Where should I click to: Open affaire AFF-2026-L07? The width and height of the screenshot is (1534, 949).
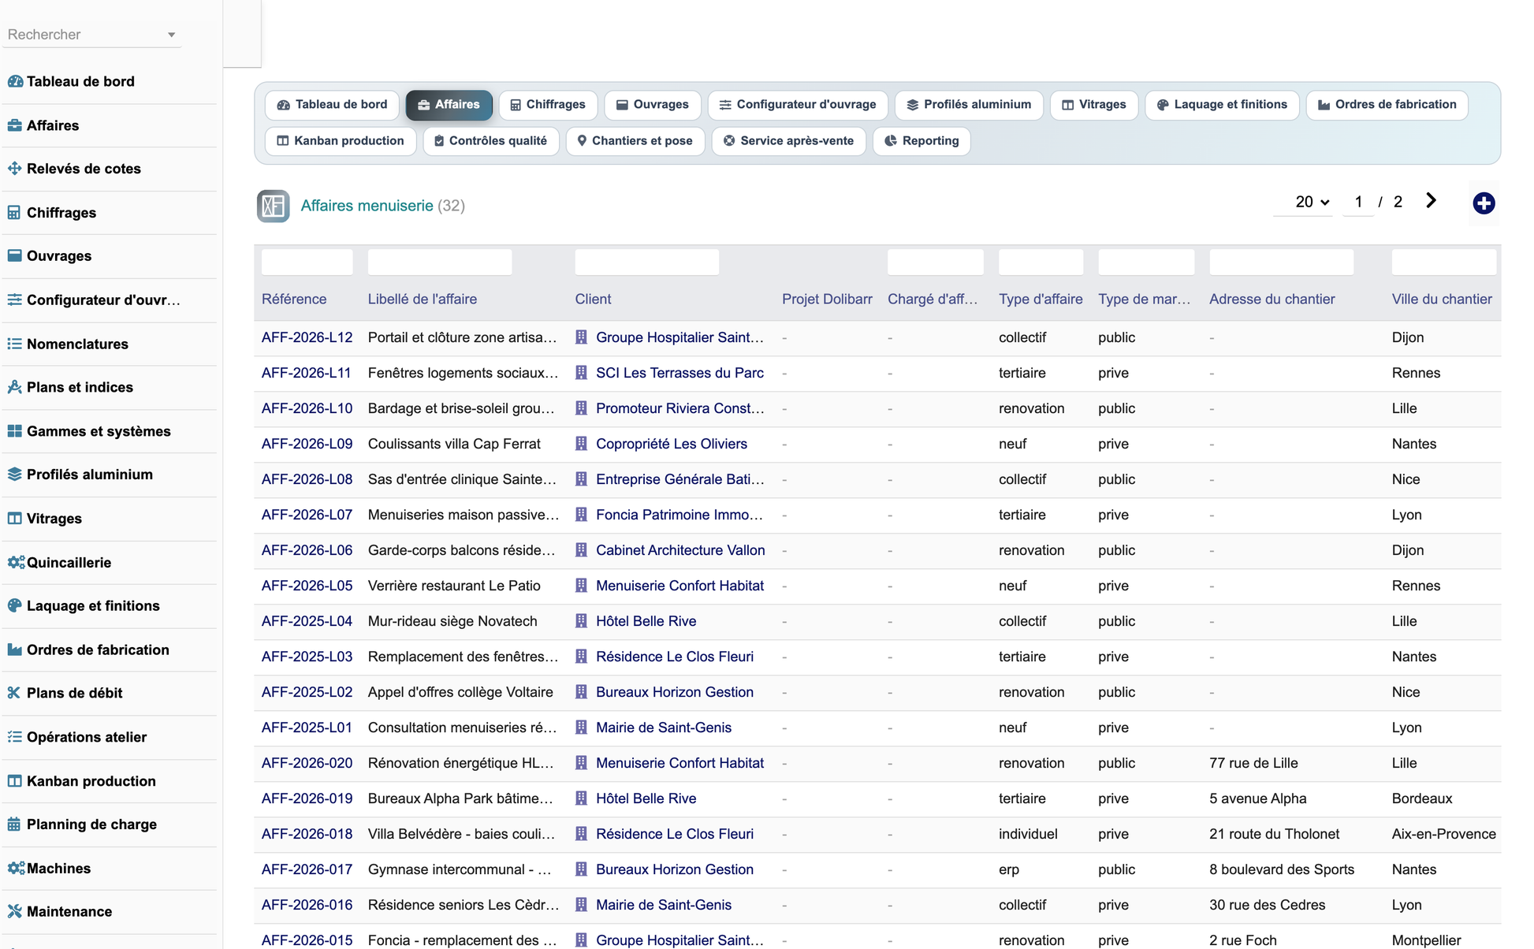(x=307, y=515)
